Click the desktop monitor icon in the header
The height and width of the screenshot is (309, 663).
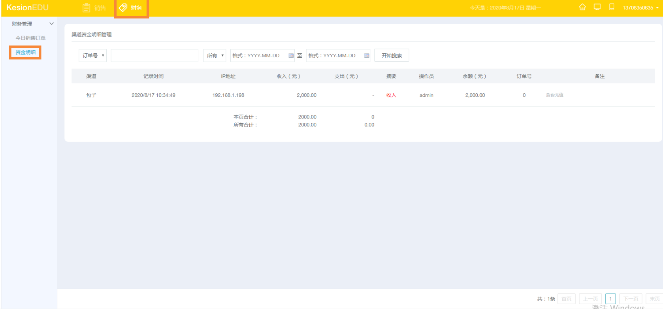pyautogui.click(x=597, y=7)
